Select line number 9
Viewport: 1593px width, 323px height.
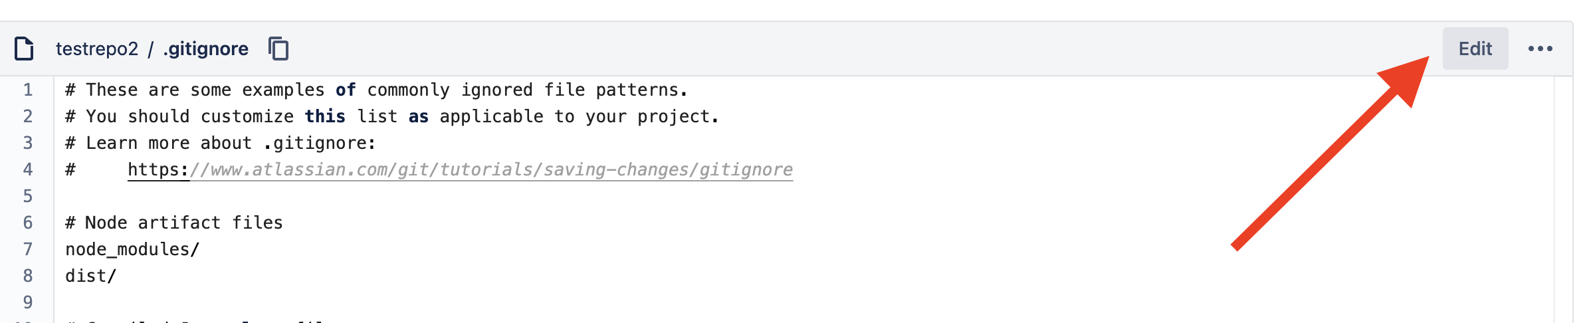click(x=28, y=302)
